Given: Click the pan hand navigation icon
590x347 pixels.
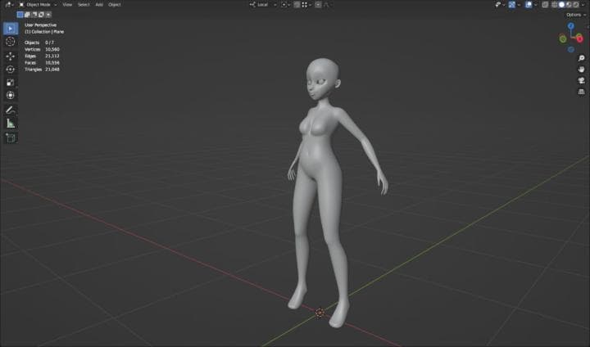Looking at the screenshot, I should 580,70.
